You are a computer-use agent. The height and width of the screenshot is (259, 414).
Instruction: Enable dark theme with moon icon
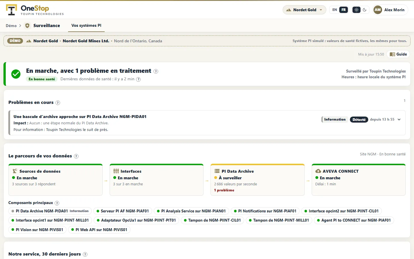point(365,10)
